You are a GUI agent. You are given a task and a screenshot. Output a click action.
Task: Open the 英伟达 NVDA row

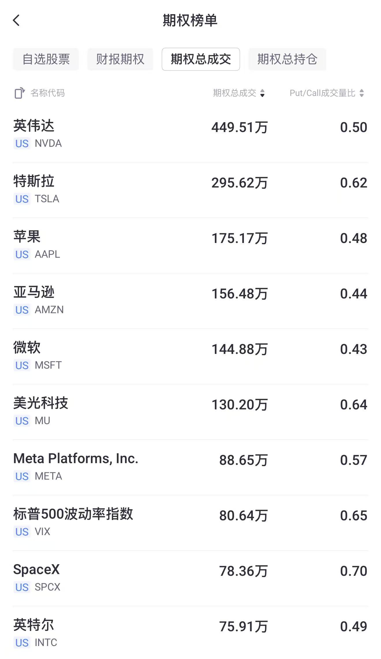(x=190, y=135)
